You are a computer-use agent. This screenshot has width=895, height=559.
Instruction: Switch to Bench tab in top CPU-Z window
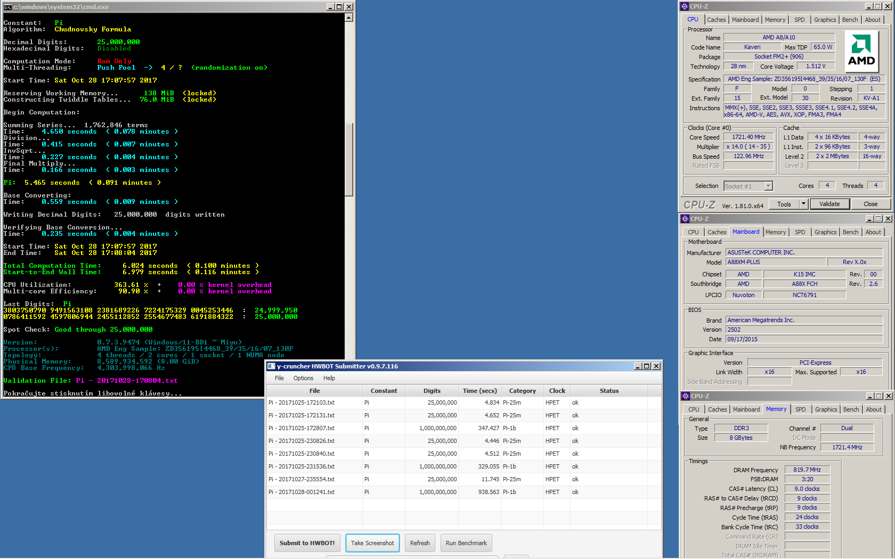click(x=850, y=20)
